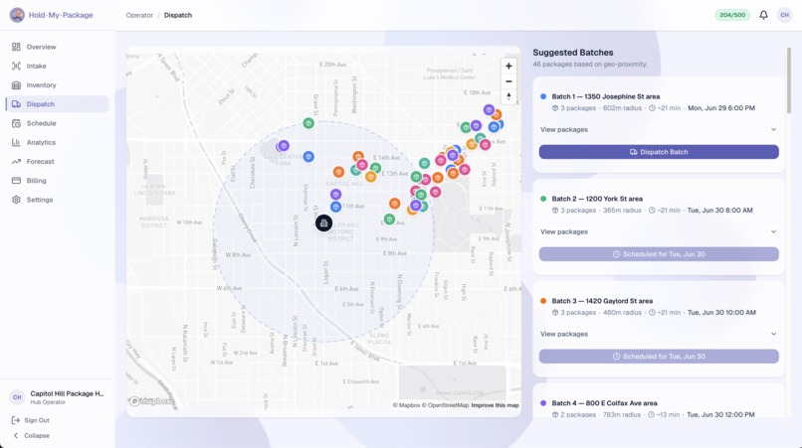Screen dimensions: 802x448
Task: Click Improve this map link
Action: (496, 405)
